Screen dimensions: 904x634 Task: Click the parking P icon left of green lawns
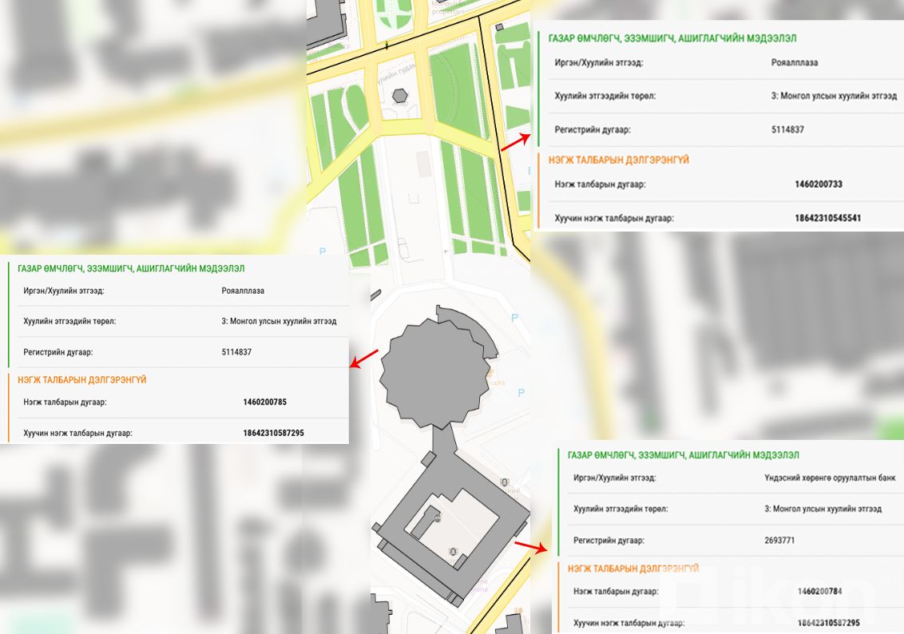pos(323,251)
